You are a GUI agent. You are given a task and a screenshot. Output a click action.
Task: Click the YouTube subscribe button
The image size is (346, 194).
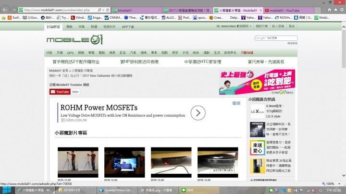[x=60, y=92]
